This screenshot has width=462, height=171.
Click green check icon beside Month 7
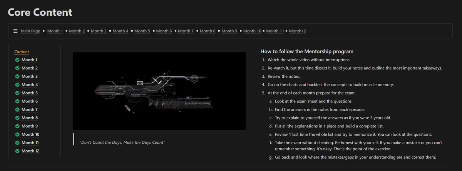click(x=17, y=110)
